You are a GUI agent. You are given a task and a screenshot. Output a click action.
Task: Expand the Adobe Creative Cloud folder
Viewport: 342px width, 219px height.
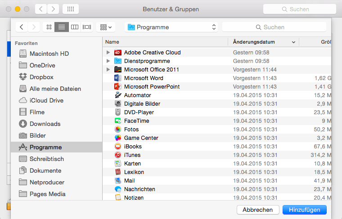108,53
